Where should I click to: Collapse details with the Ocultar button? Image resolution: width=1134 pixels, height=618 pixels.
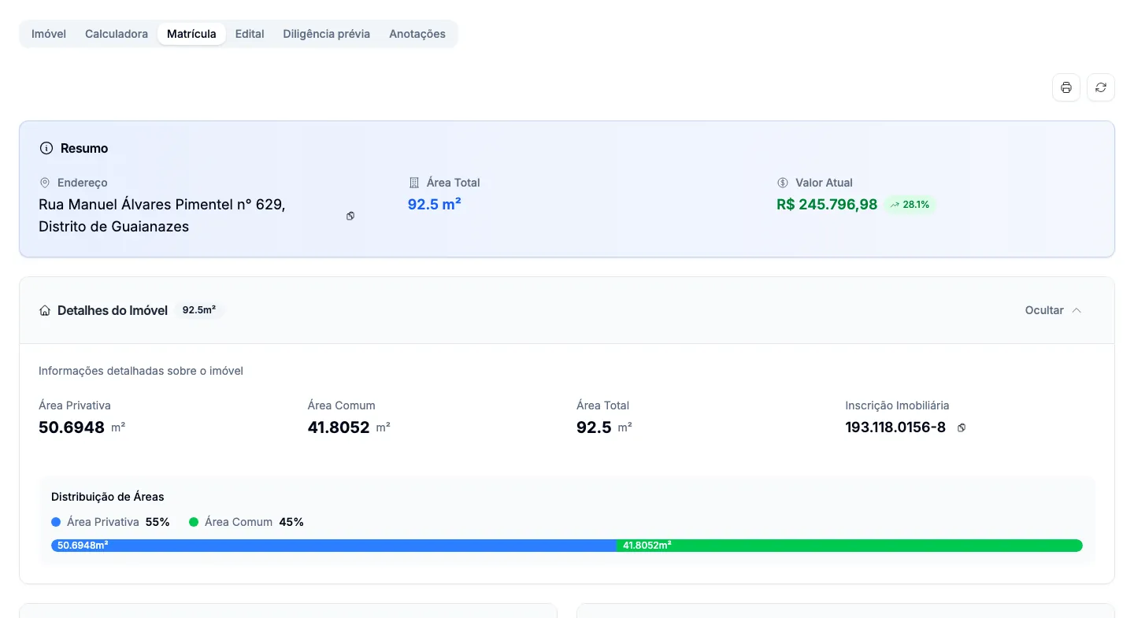[1054, 310]
